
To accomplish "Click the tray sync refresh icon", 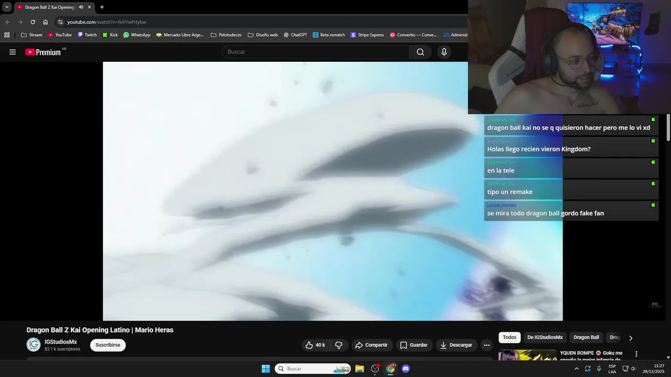I will (x=588, y=369).
